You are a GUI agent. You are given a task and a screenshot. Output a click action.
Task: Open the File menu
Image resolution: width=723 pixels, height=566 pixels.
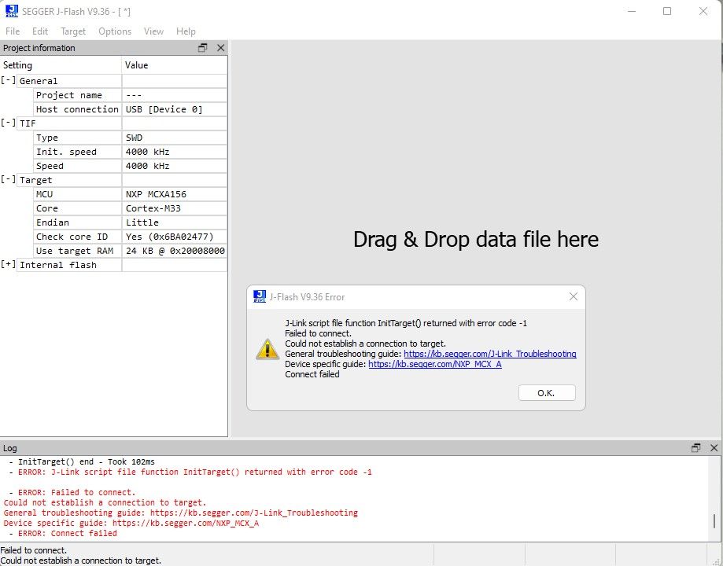[13, 31]
